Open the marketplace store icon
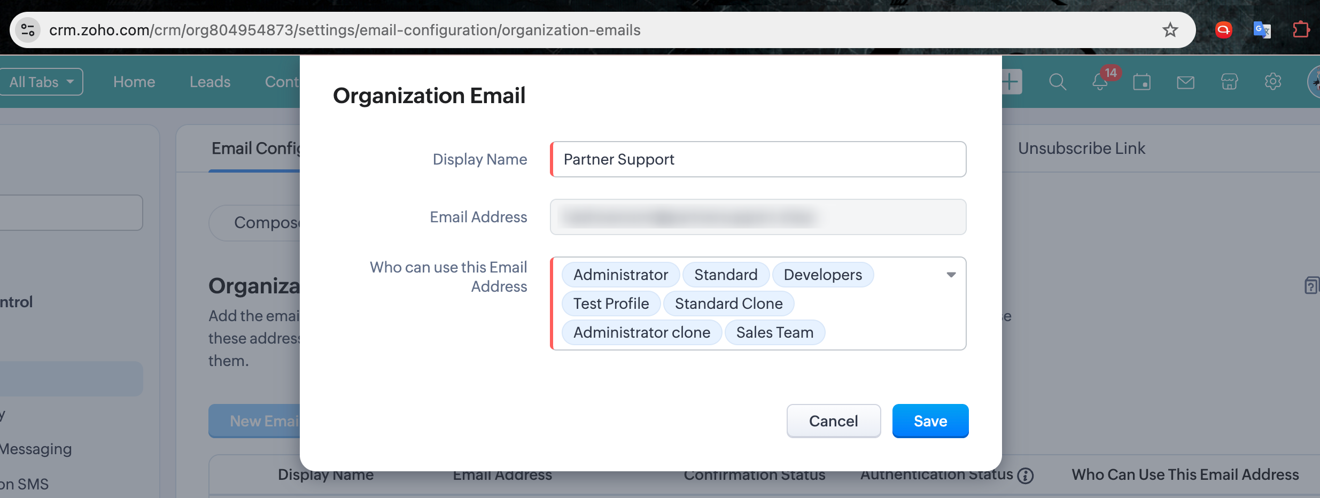Image resolution: width=1320 pixels, height=498 pixels. tap(1229, 82)
